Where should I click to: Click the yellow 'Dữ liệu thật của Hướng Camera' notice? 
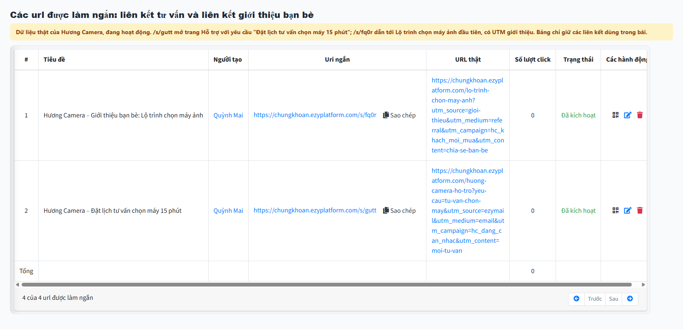[x=341, y=32]
